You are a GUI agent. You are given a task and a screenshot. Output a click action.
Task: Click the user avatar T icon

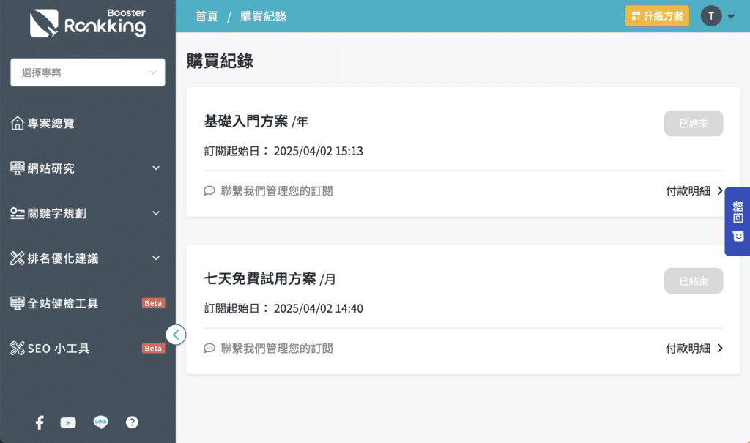click(x=710, y=16)
